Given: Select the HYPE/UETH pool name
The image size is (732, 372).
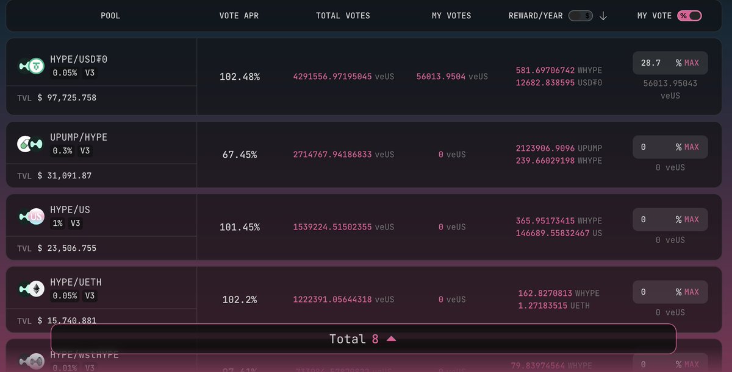Looking at the screenshot, I should point(76,282).
